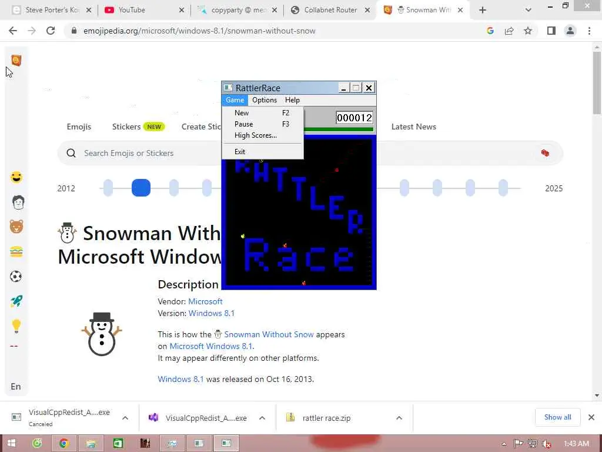602x452 pixels.
Task: Click the Emojipedia logo in sidebar
Action: (x=16, y=61)
